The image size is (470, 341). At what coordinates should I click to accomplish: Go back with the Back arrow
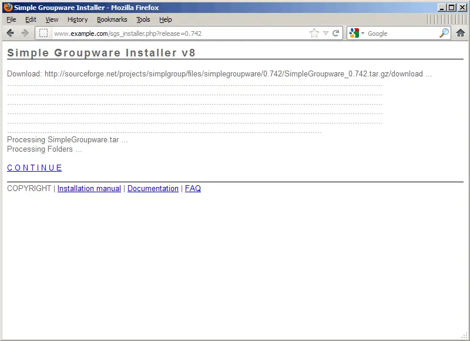tap(10, 33)
